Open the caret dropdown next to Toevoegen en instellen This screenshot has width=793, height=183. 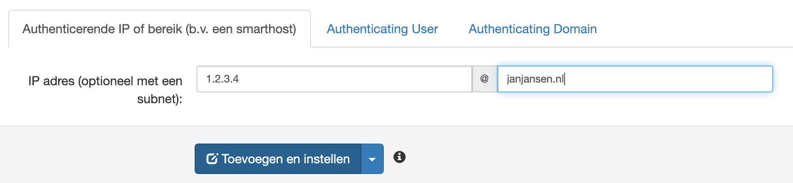(372, 159)
